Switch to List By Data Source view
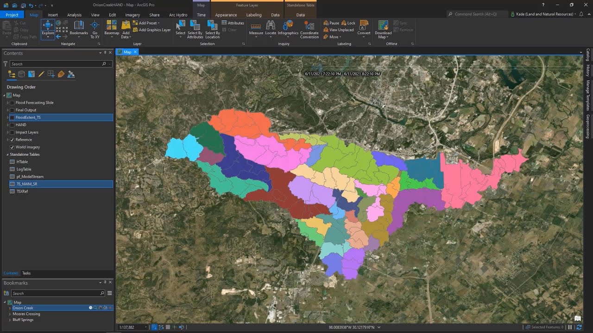This screenshot has height=333, width=593. tap(21, 74)
